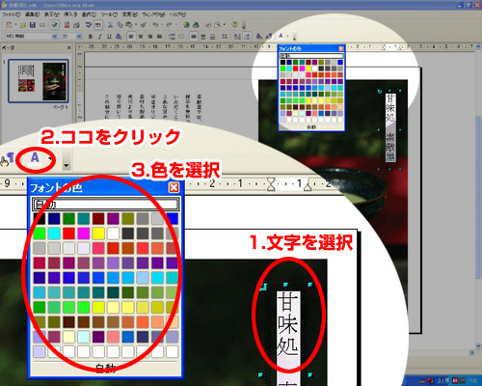Image resolution: width=482 pixels, height=386 pixels.
Task: Pick black swatch in small フォントの色 palette
Action: [282, 62]
